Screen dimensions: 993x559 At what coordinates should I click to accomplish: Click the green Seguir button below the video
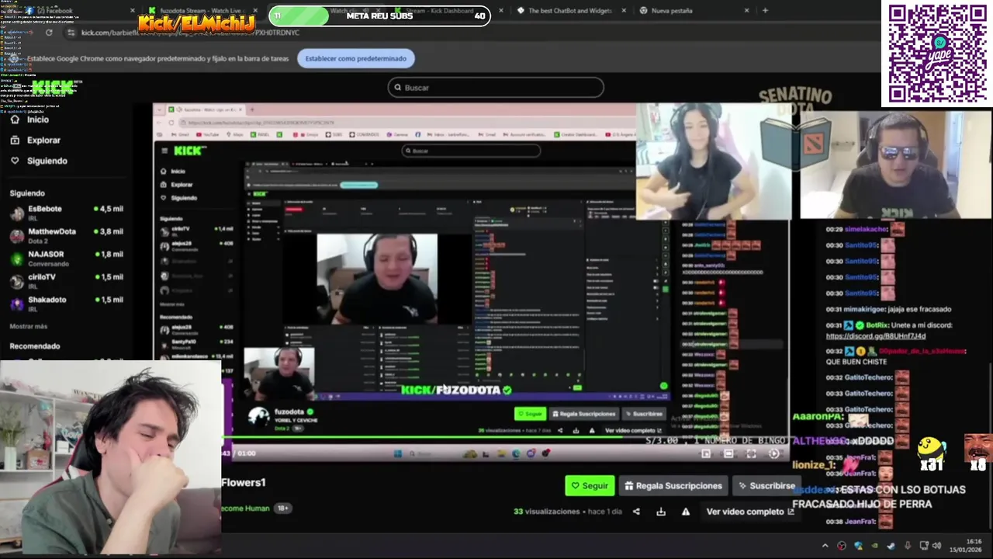[590, 486]
